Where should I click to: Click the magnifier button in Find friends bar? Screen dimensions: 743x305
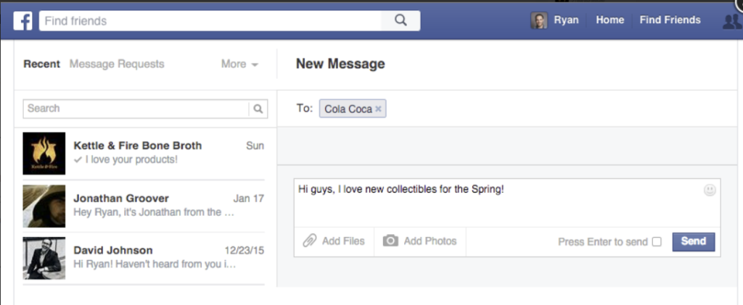click(x=401, y=21)
